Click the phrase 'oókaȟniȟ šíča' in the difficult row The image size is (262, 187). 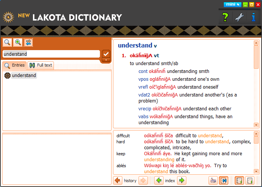point(158,135)
